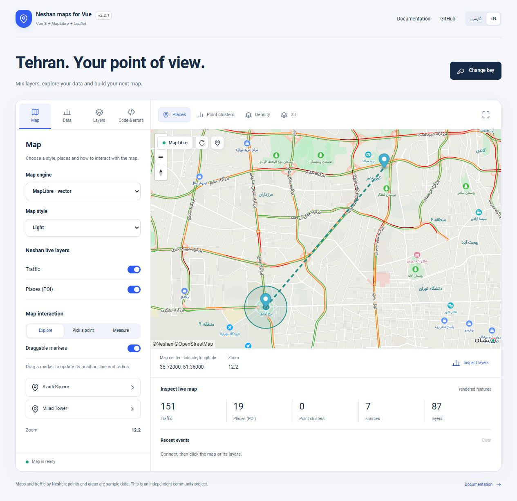Viewport: 517px width, 501px height.
Task: Open the Data tab
Action: click(x=67, y=116)
